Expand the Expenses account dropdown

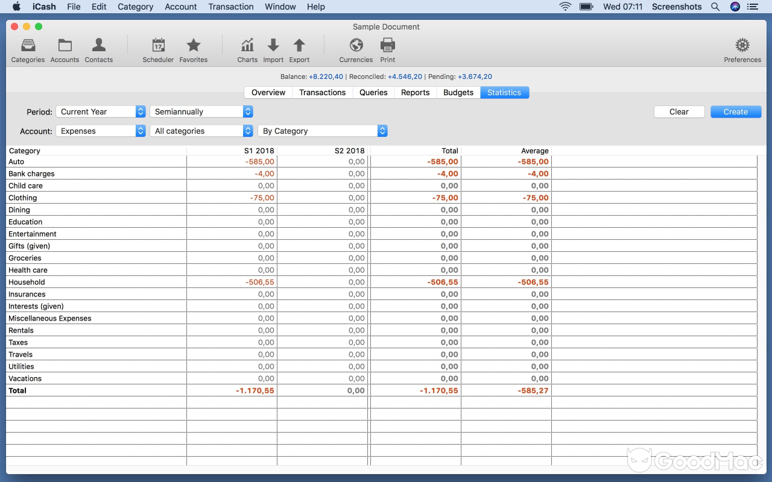(101, 131)
